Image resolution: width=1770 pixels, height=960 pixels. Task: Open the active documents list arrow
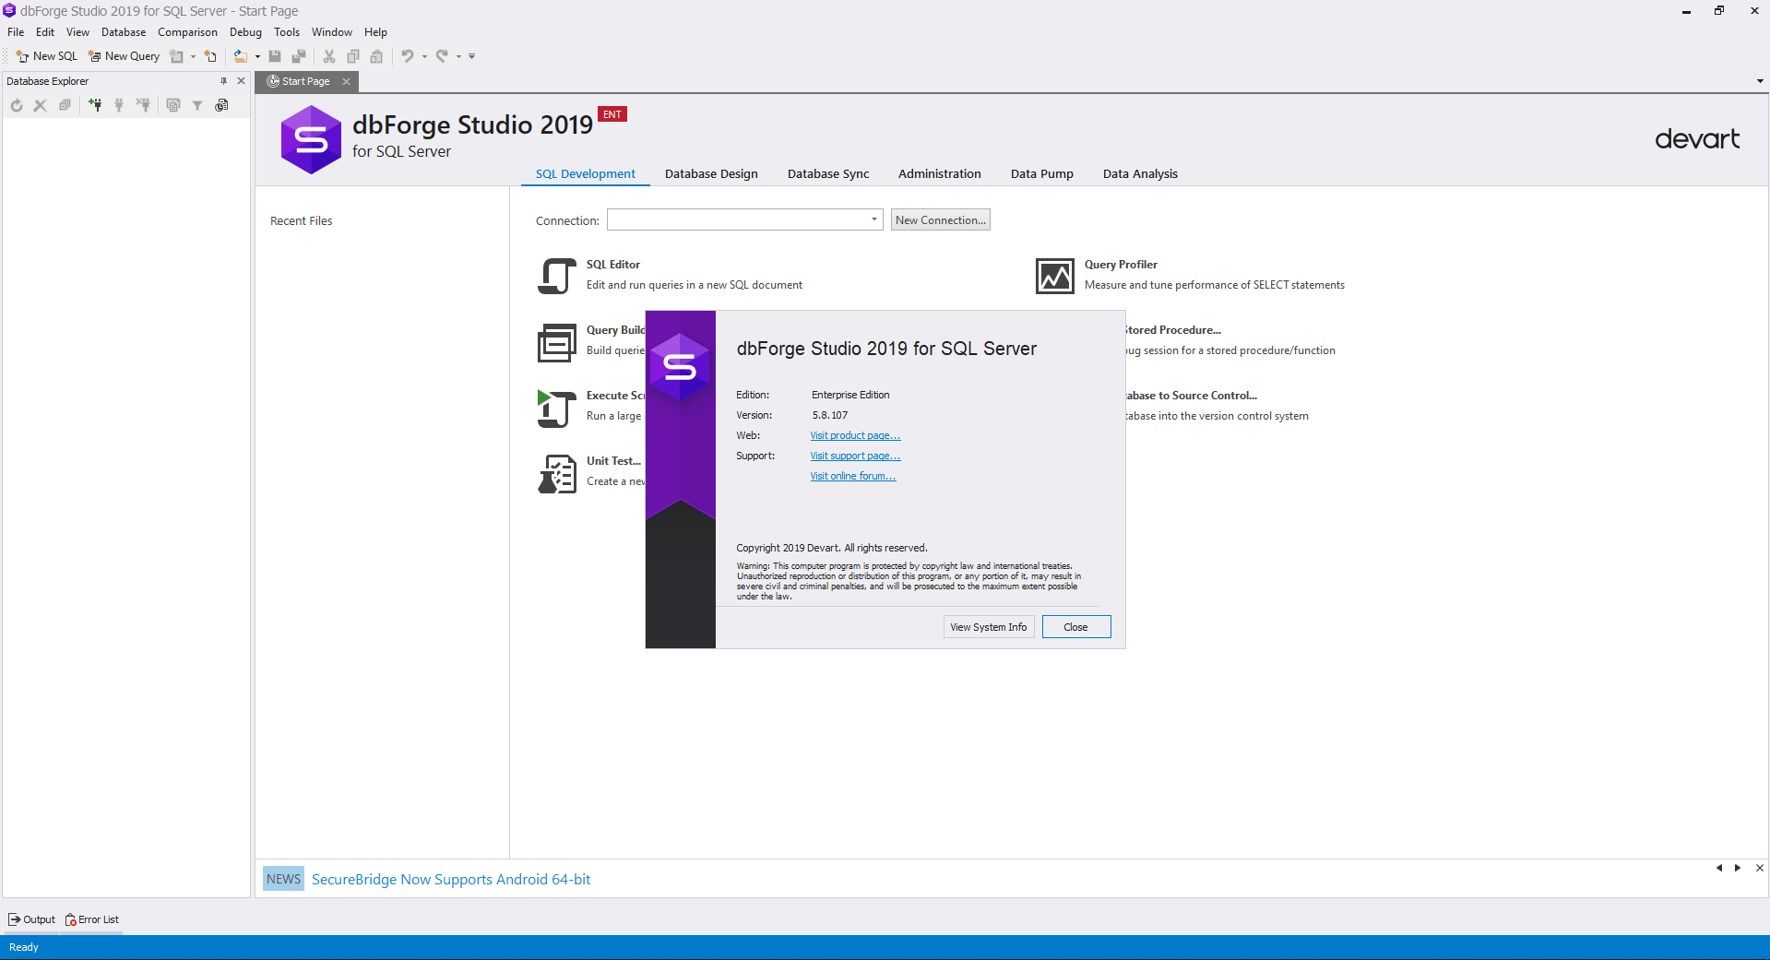click(x=1760, y=81)
